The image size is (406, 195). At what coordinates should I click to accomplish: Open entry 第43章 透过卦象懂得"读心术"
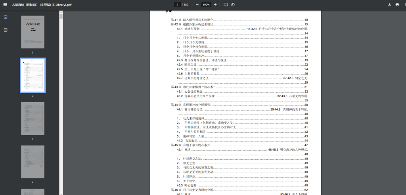point(239,87)
